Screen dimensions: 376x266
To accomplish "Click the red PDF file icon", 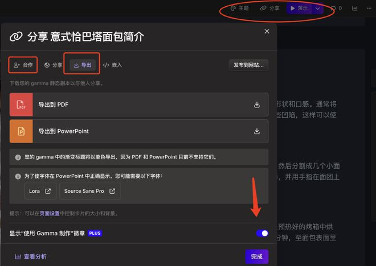I will click(x=21, y=105).
